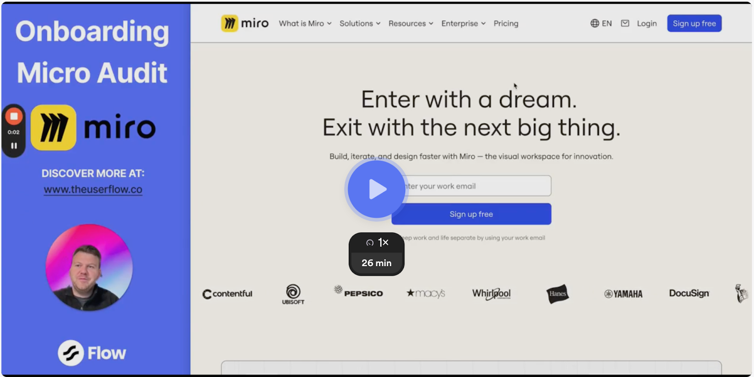Play the onboarding audit video
754x377 pixels.
(376, 189)
